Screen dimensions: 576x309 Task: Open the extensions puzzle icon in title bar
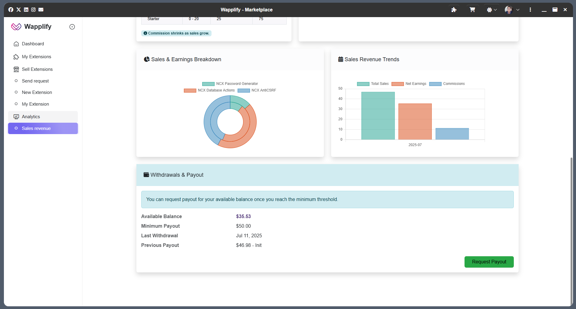454,10
